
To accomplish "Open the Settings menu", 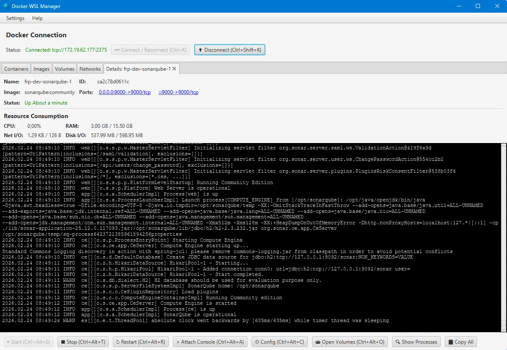I will click(x=15, y=18).
